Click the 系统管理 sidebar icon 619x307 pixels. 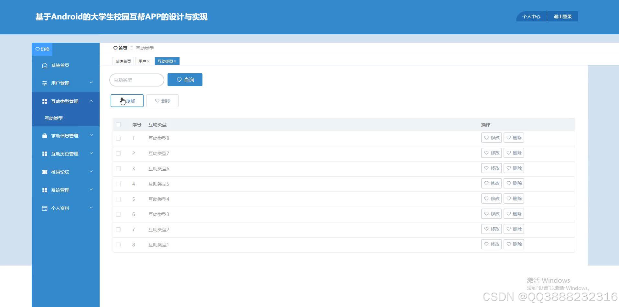[45, 190]
